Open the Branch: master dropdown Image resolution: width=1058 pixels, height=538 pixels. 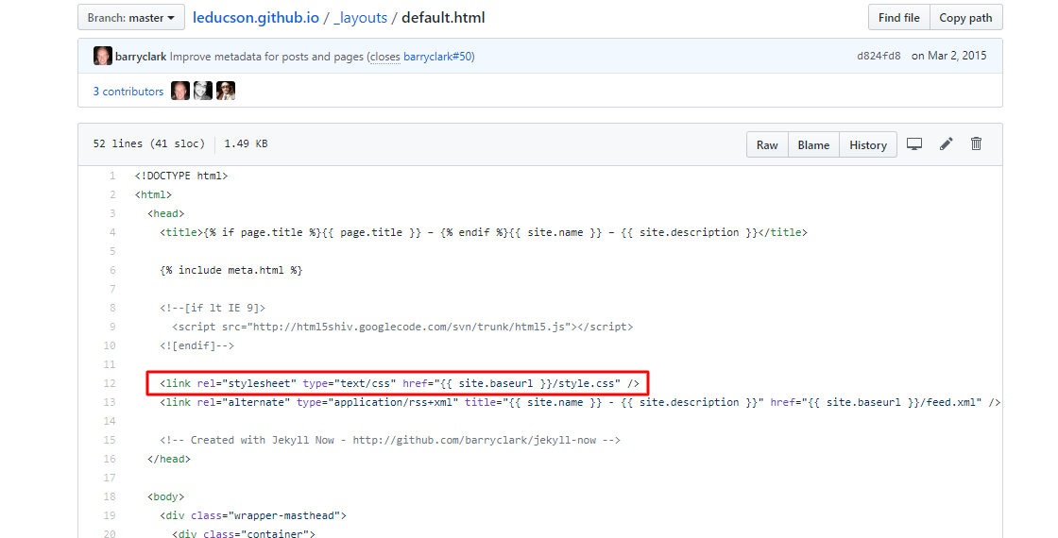pyautogui.click(x=131, y=18)
